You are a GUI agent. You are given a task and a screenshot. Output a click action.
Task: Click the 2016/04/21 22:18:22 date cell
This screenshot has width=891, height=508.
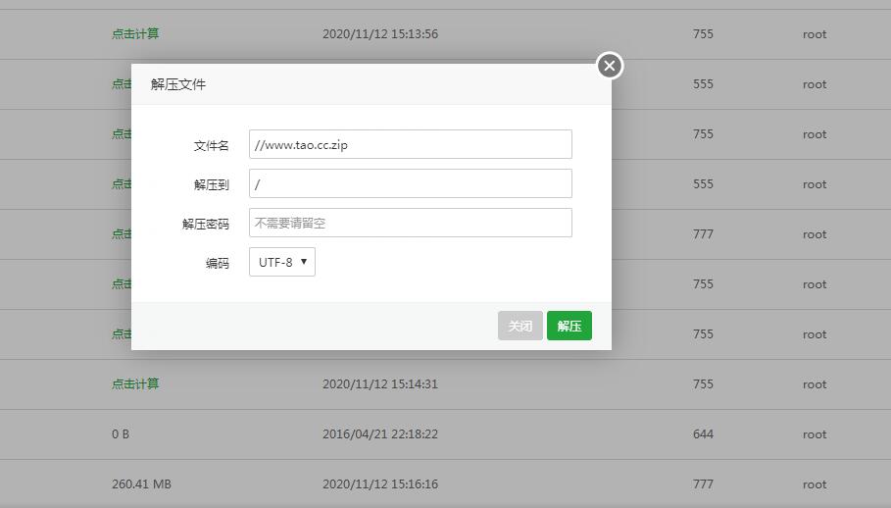click(380, 433)
